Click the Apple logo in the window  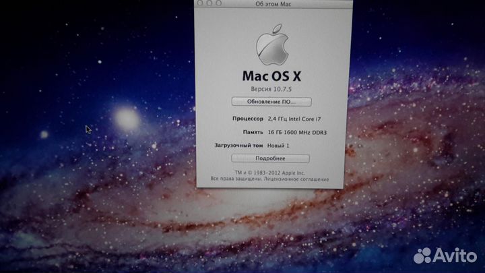pos(272,45)
